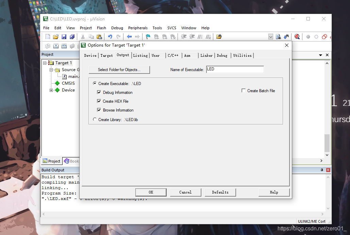Switch to the Project panel bottom tab

coord(52,161)
